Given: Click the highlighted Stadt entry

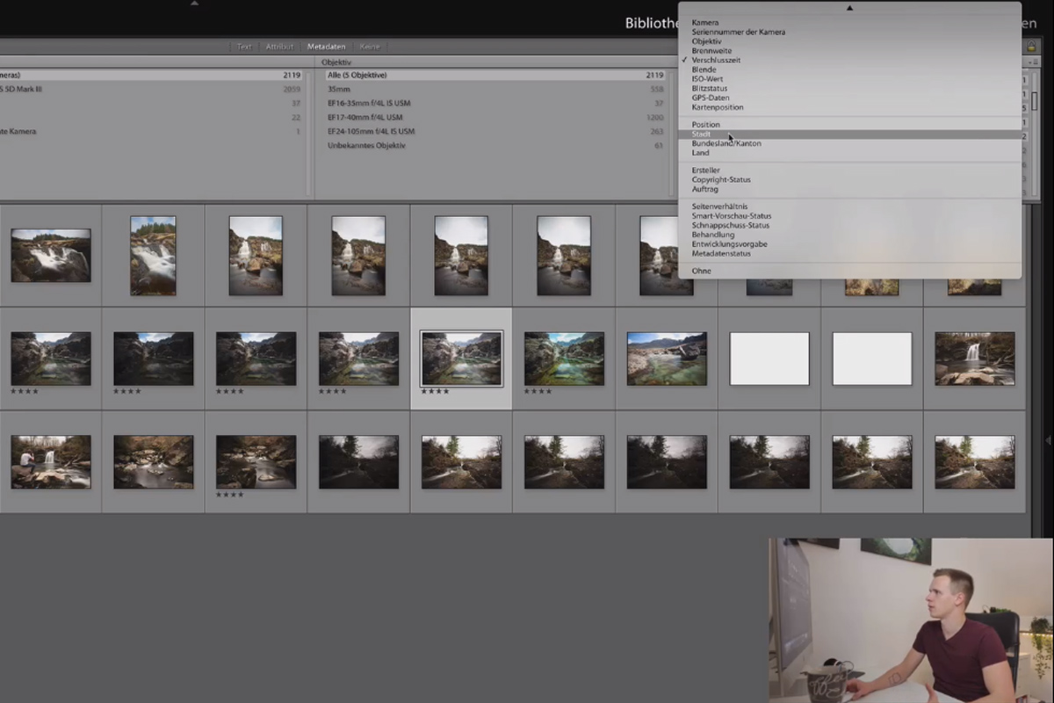Looking at the screenshot, I should 849,134.
